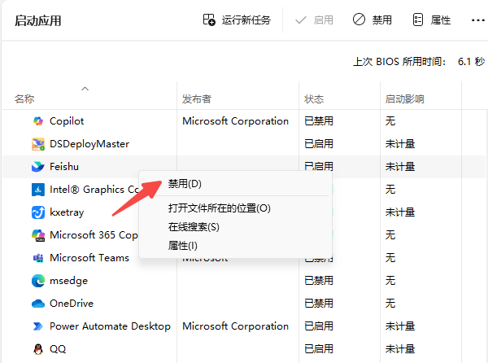Image resolution: width=488 pixels, height=363 pixels.
Task: Click the Copilot app icon
Action: point(37,121)
